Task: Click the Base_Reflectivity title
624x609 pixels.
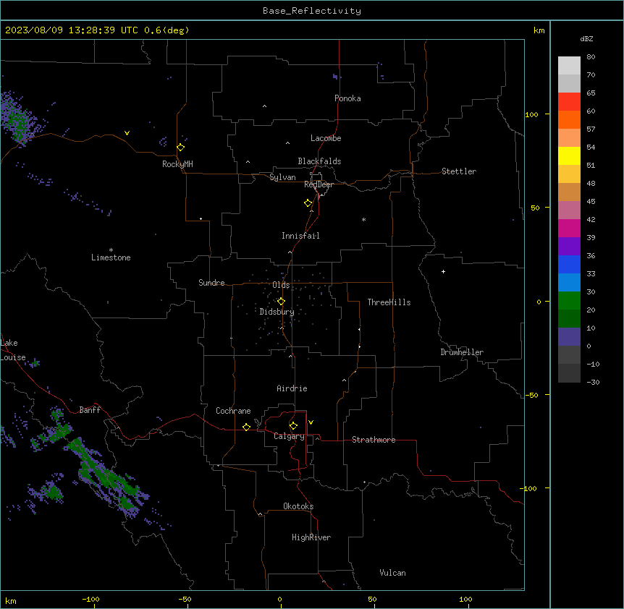Action: [x=312, y=11]
